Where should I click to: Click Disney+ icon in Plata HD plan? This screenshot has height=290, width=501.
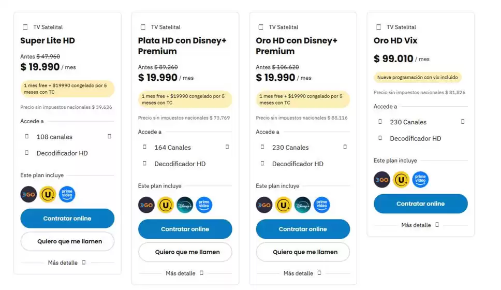pyautogui.click(x=185, y=205)
